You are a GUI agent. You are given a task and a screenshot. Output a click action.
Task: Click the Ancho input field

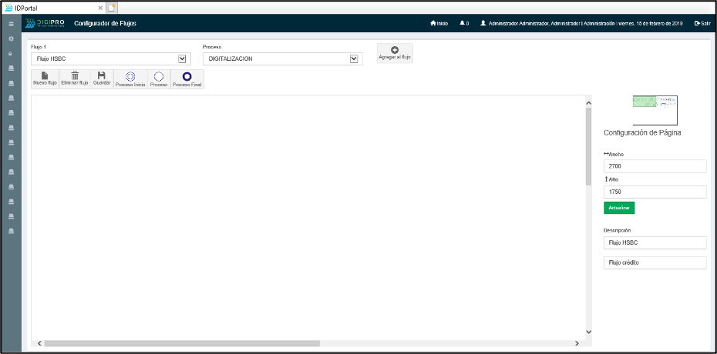[655, 166]
